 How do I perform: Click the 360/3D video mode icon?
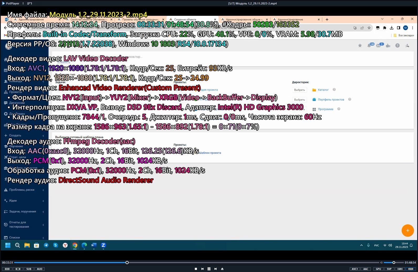click(7, 269)
